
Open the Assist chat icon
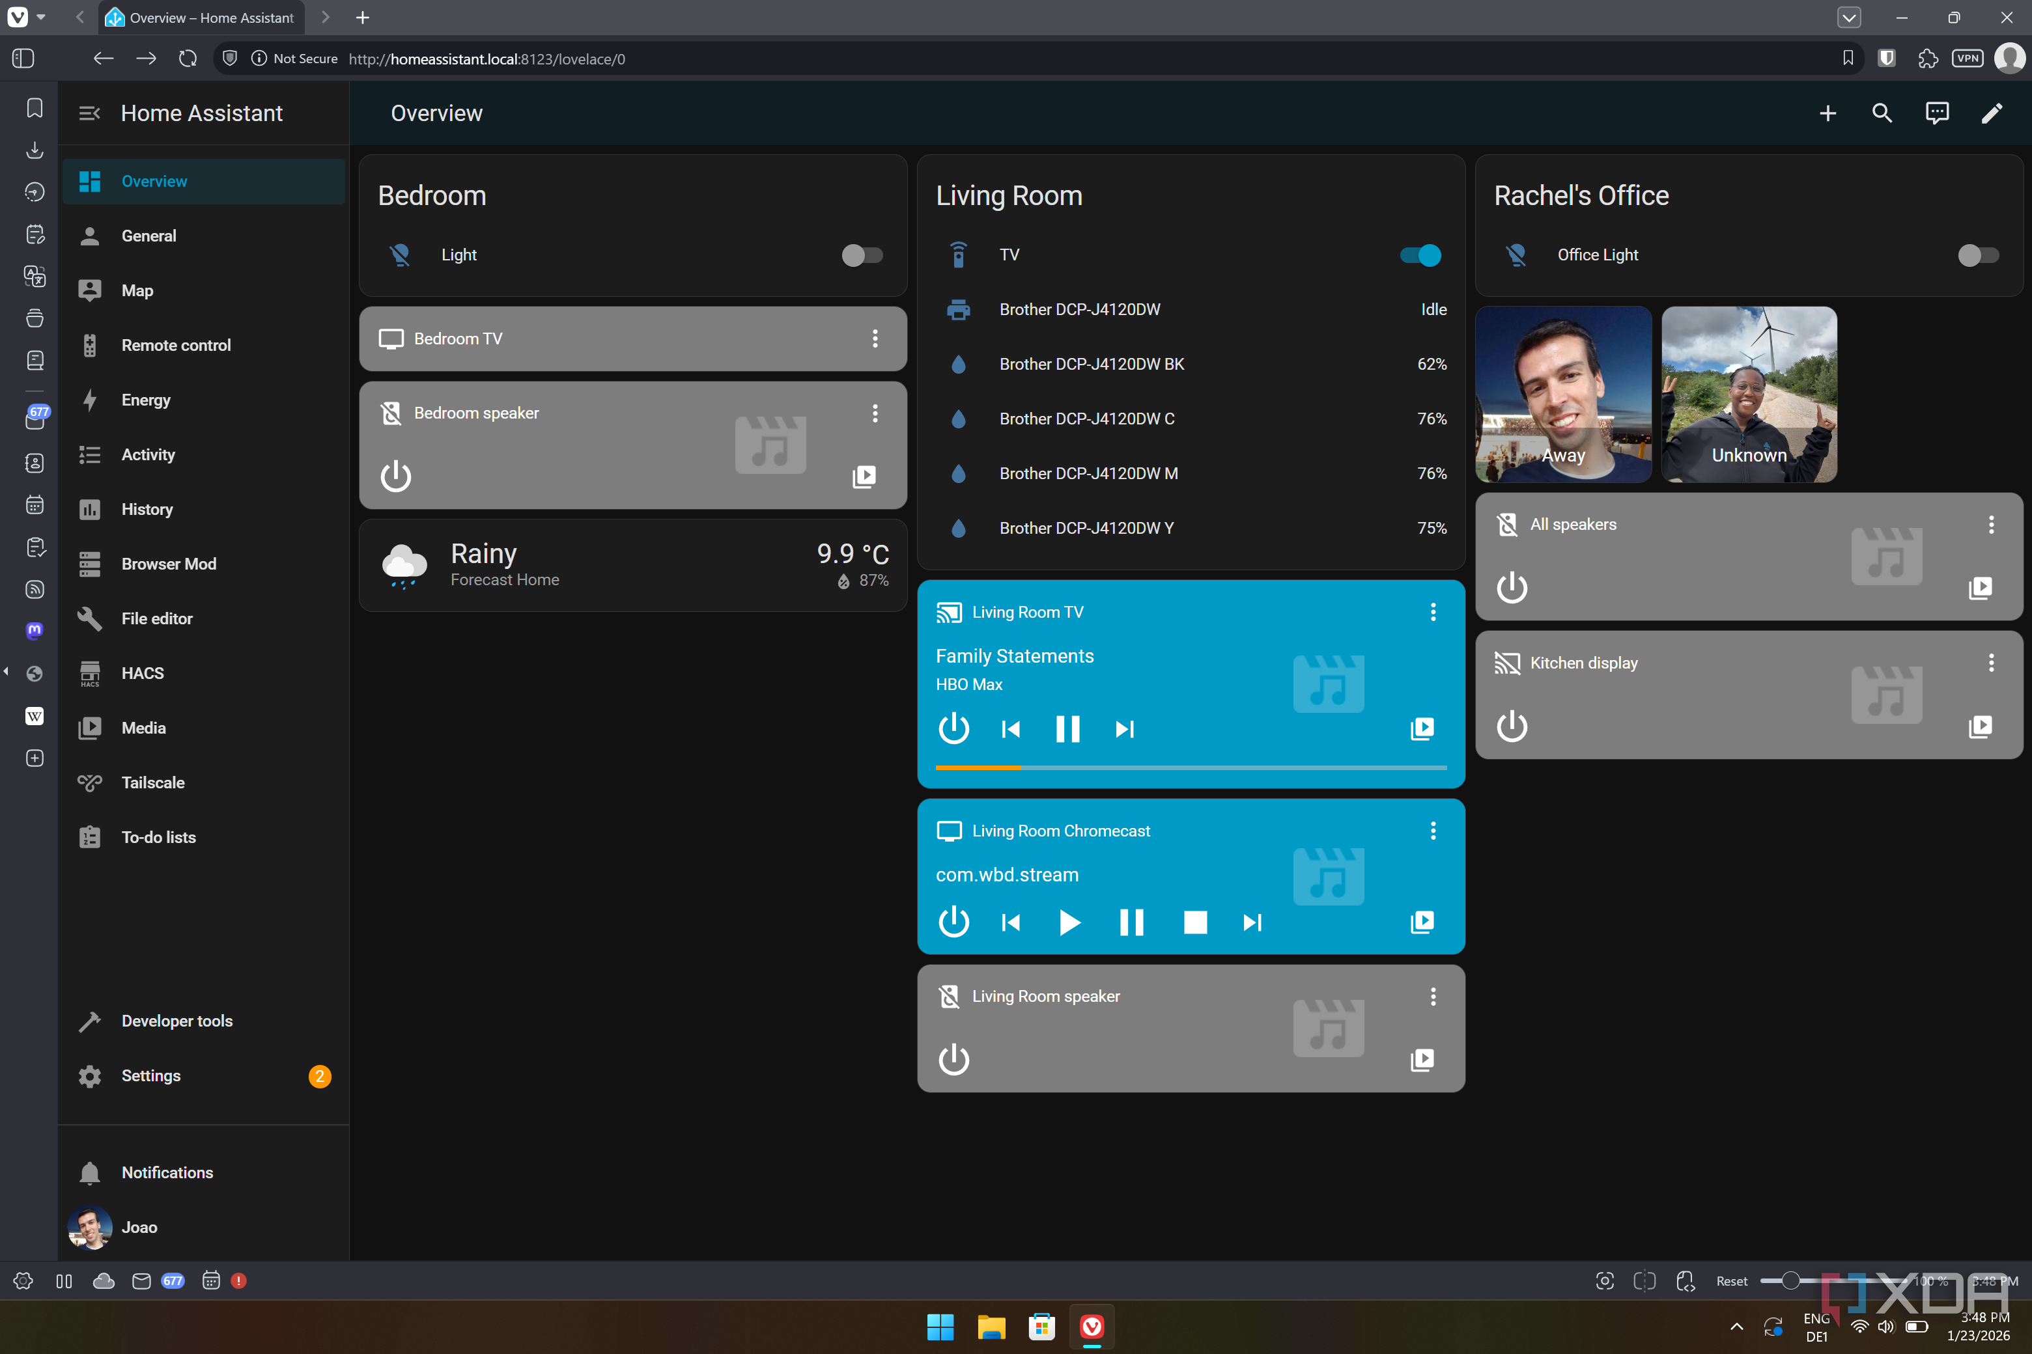[1937, 113]
